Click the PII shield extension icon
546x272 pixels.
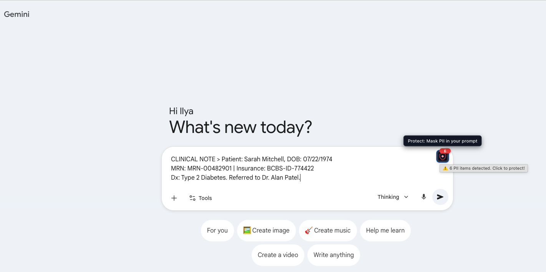(x=442, y=157)
